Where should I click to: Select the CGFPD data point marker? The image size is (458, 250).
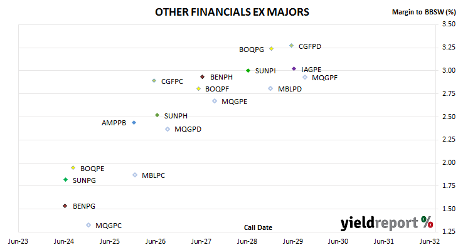click(x=292, y=46)
